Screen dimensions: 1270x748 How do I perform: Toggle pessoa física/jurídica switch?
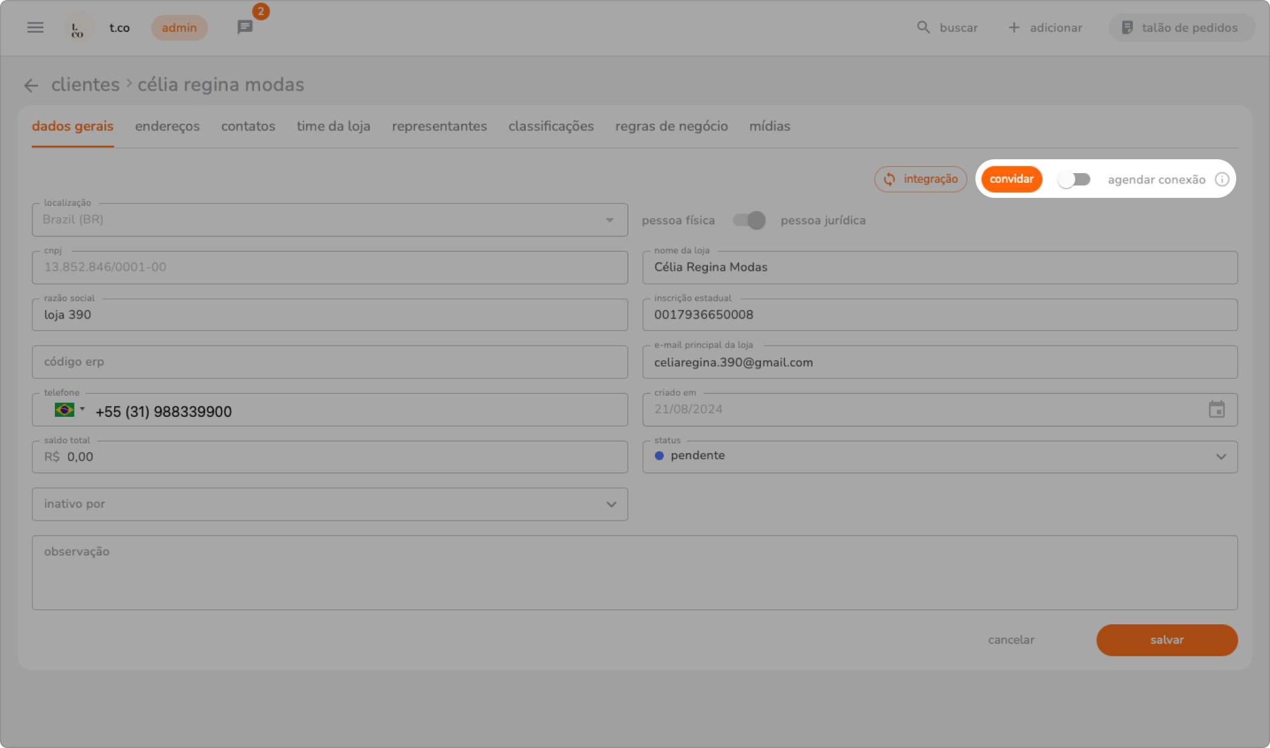748,221
